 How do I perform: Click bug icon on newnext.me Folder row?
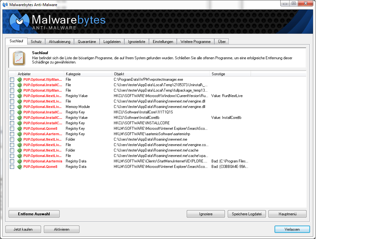point(20,139)
